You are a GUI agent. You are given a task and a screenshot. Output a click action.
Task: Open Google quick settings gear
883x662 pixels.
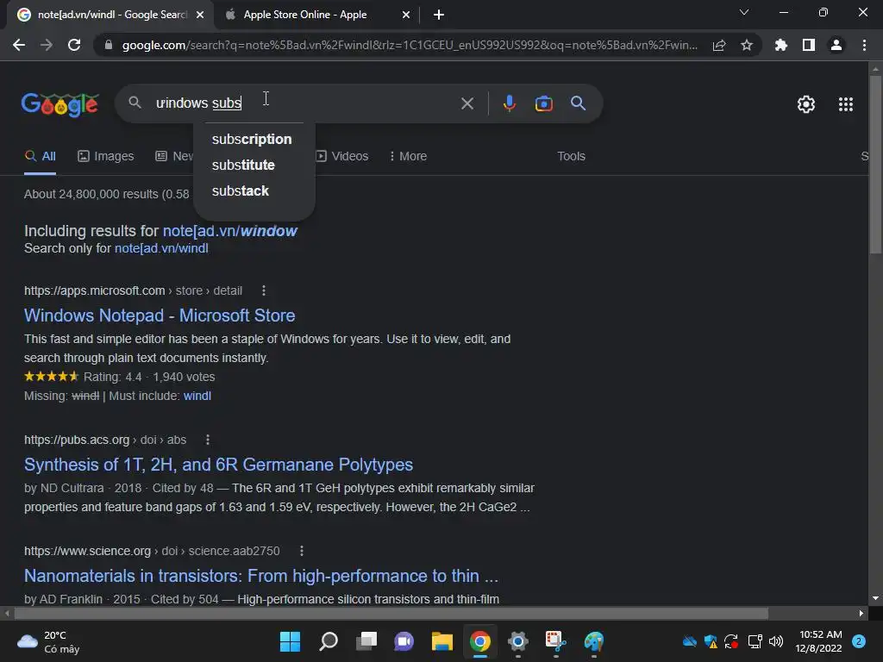[806, 104]
